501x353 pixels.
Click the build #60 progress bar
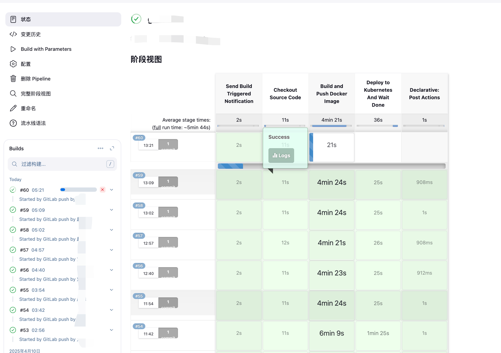pyautogui.click(x=78, y=190)
